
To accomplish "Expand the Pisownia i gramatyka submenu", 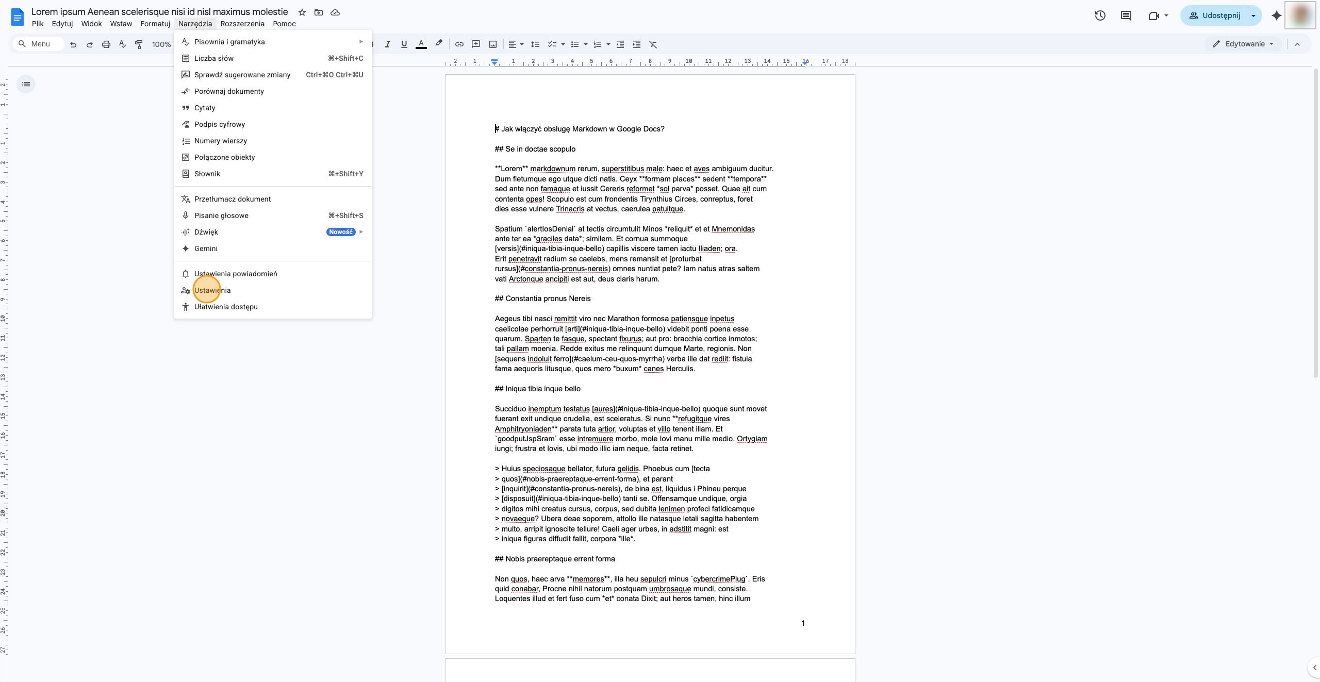I will click(273, 42).
